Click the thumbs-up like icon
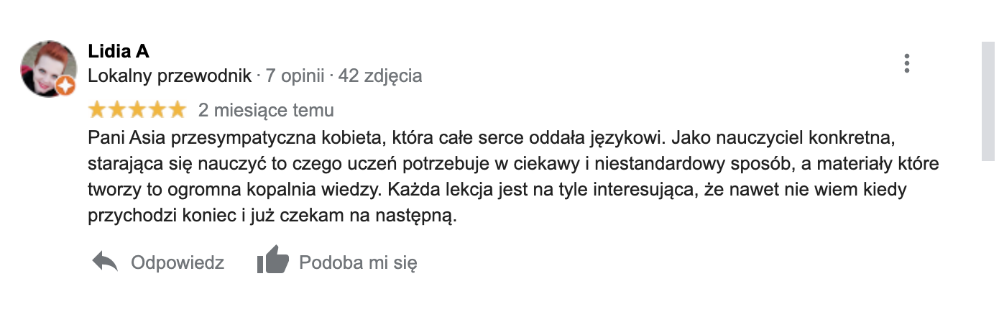Image resolution: width=999 pixels, height=312 pixels. [272, 262]
